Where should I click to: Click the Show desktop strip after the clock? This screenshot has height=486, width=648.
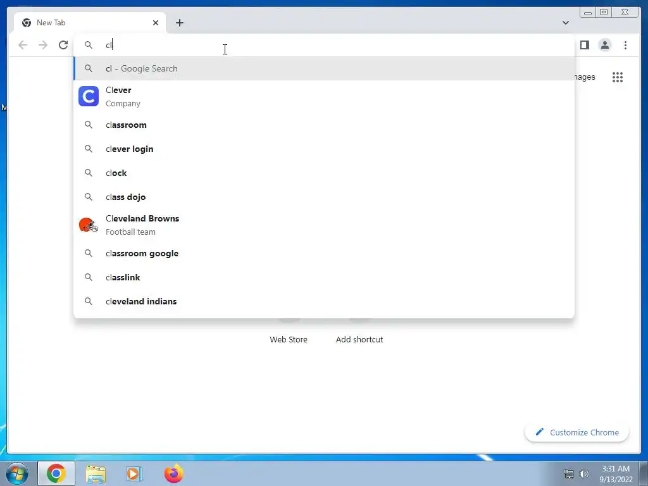tap(644, 473)
